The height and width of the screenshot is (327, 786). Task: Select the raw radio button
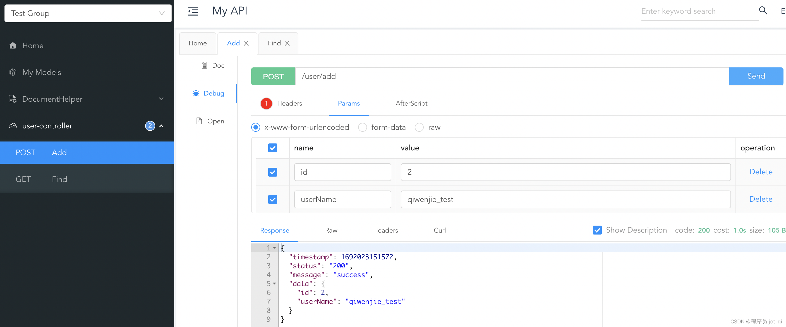pos(419,127)
